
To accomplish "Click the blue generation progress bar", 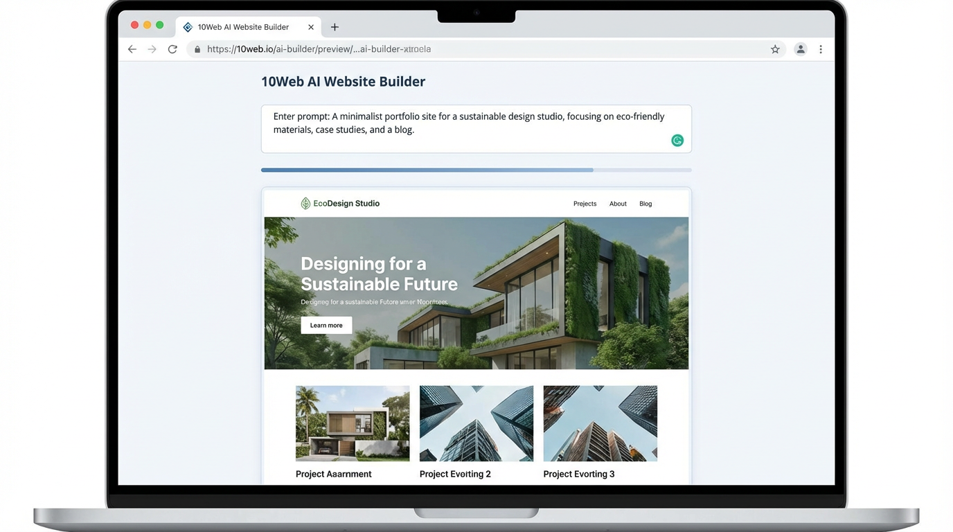I will point(427,170).
